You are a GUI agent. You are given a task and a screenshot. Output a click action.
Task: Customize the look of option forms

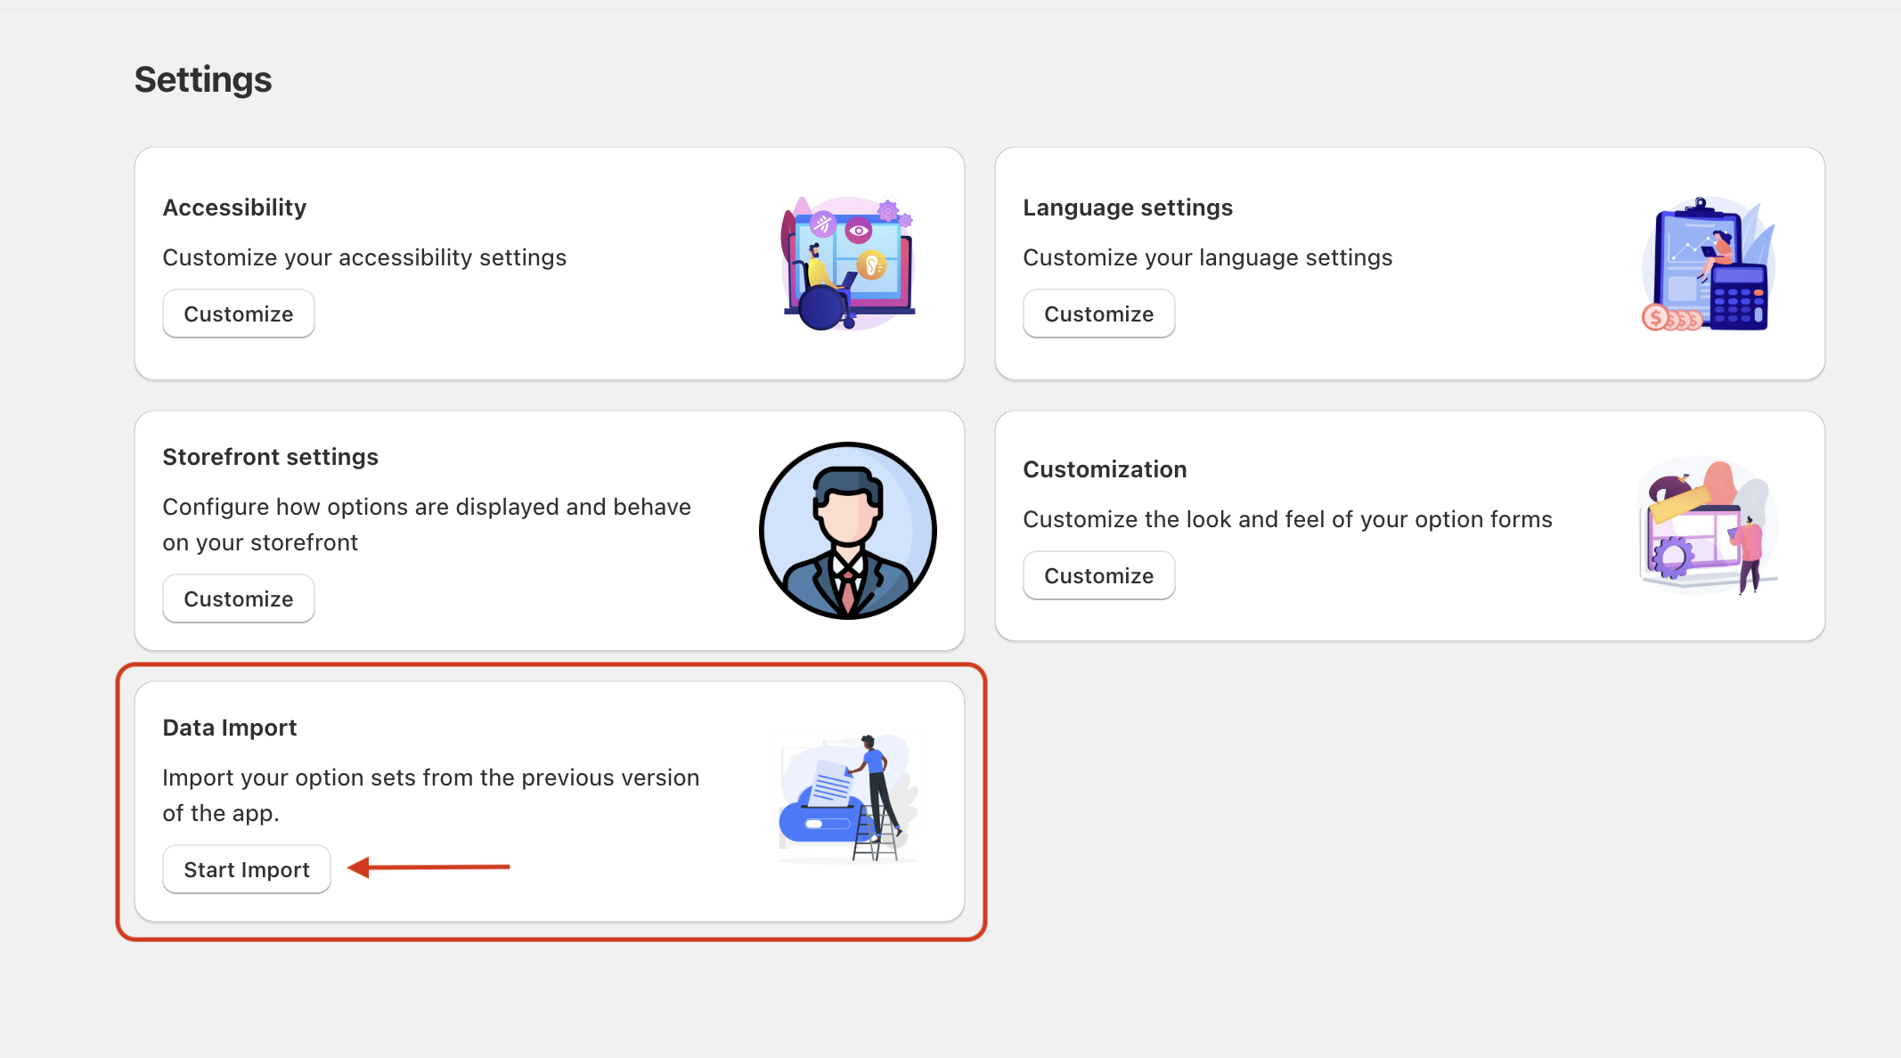pyautogui.click(x=1098, y=575)
